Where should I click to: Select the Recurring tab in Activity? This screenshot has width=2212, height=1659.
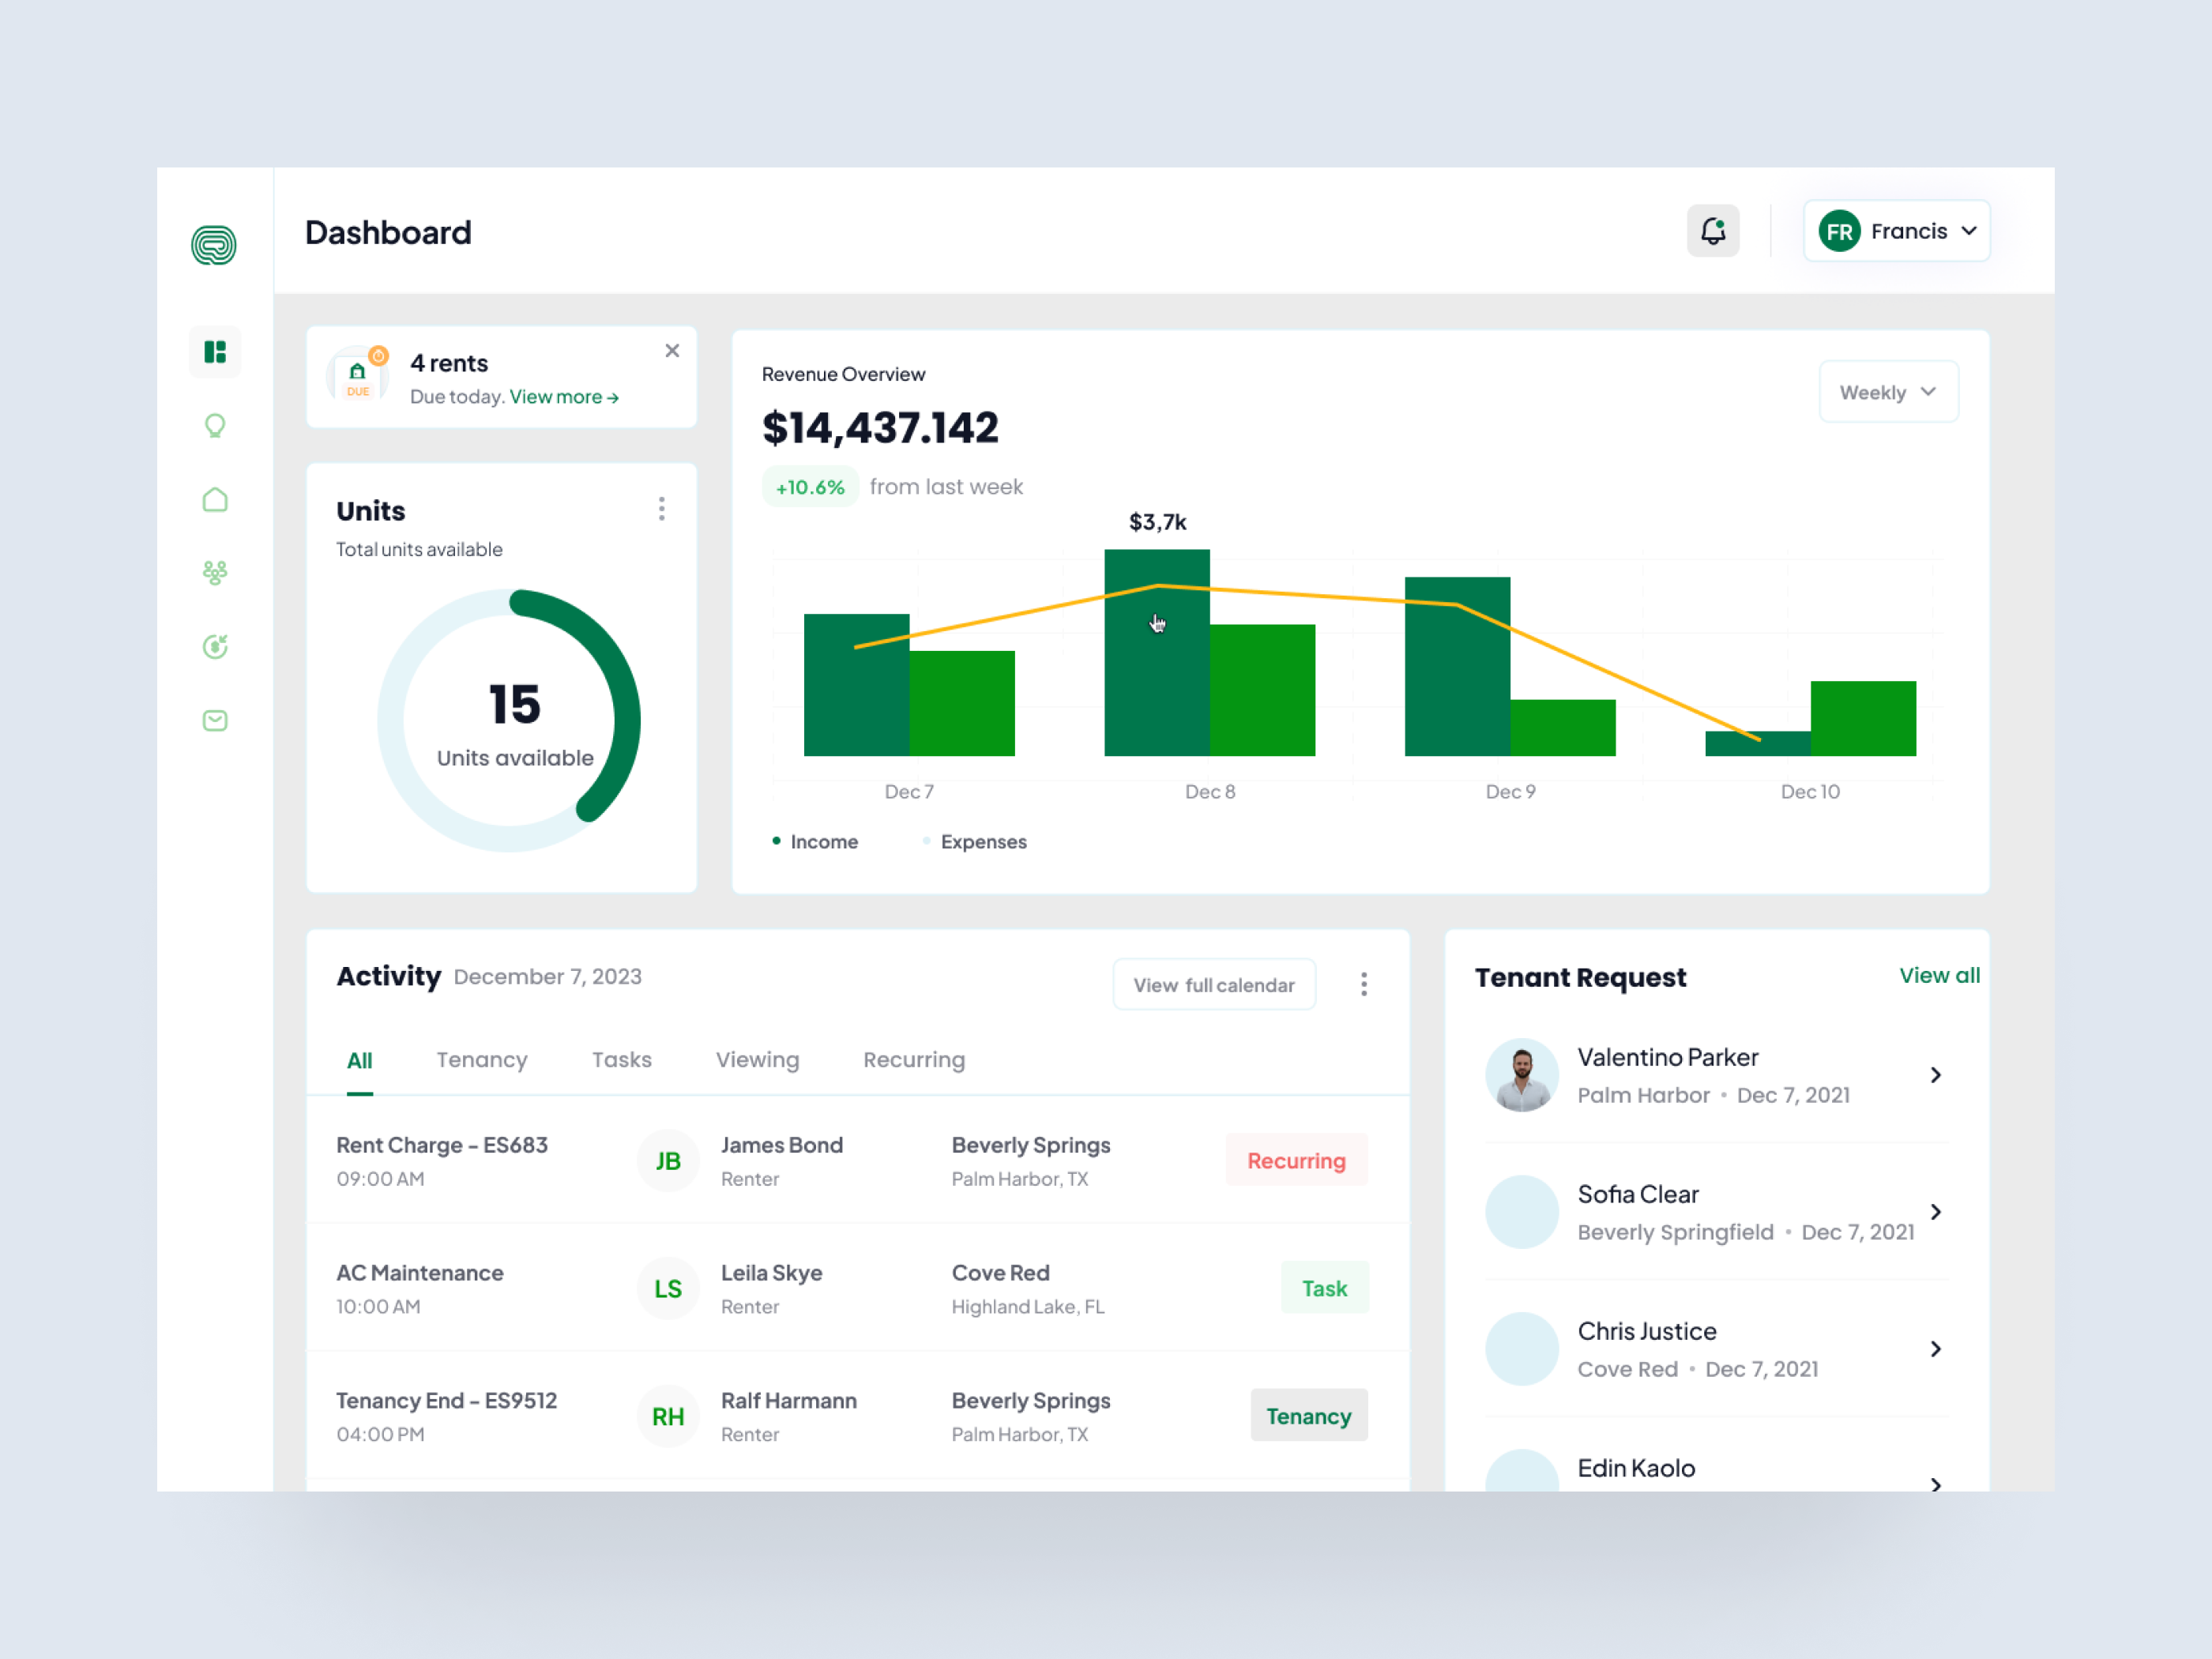pyautogui.click(x=913, y=1059)
